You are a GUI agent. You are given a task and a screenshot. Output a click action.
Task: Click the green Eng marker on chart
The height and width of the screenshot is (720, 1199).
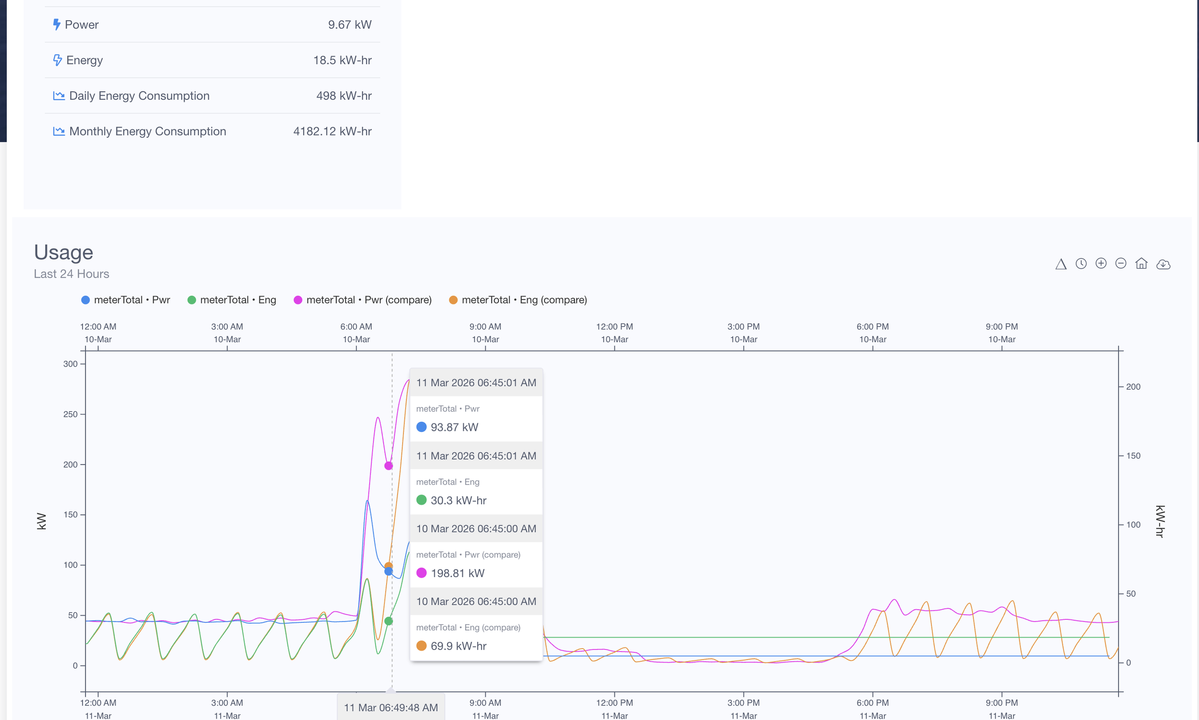pyautogui.click(x=388, y=621)
